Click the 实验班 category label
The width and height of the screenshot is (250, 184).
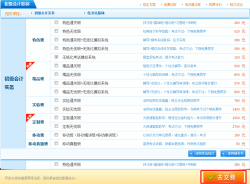click(38, 105)
